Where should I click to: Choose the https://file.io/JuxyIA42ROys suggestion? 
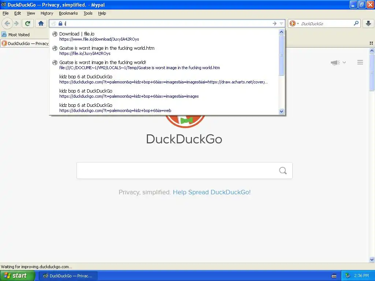click(x=164, y=50)
